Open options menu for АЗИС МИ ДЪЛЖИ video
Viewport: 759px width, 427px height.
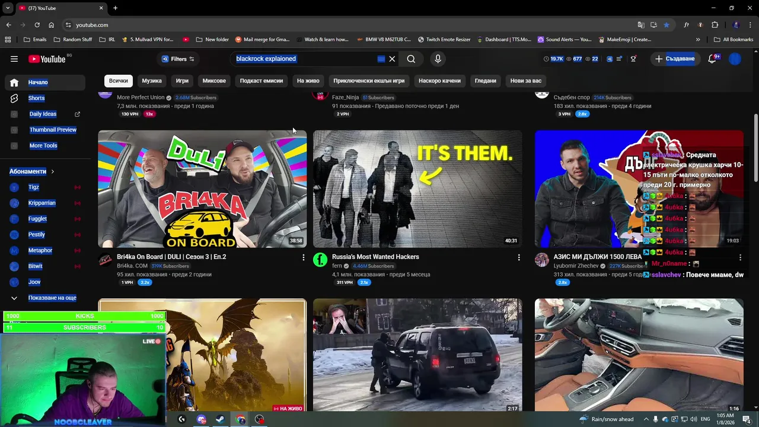[740, 257]
